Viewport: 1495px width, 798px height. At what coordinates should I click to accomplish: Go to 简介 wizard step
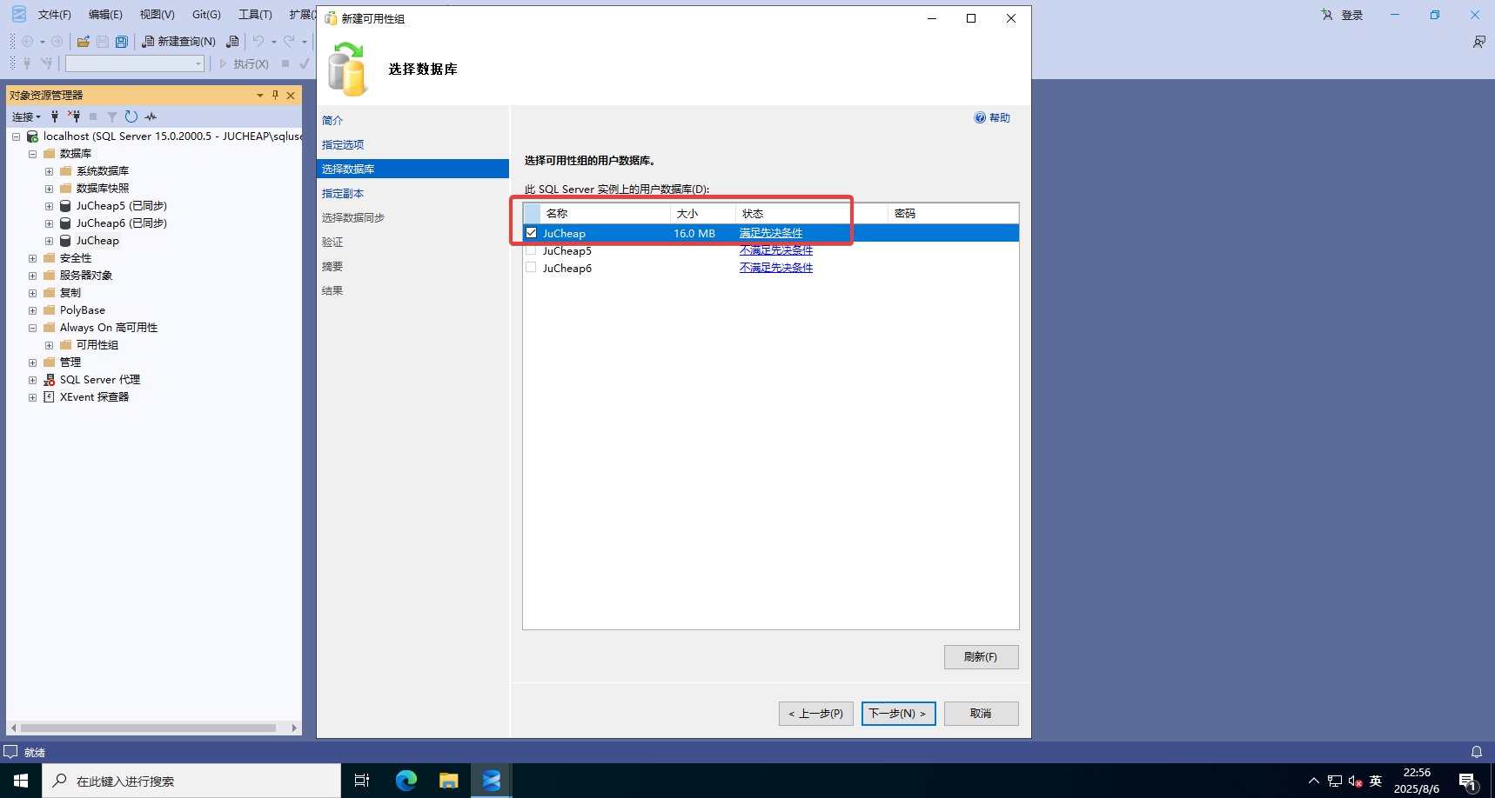[x=332, y=121]
